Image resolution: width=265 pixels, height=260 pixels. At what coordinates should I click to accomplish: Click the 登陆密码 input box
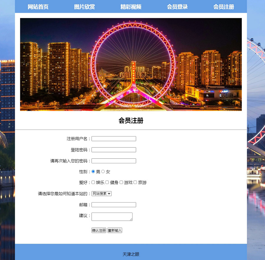(x=114, y=150)
